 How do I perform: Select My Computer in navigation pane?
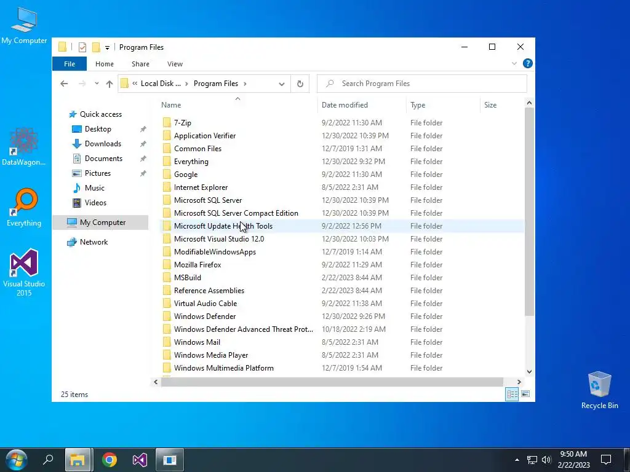click(x=100, y=222)
